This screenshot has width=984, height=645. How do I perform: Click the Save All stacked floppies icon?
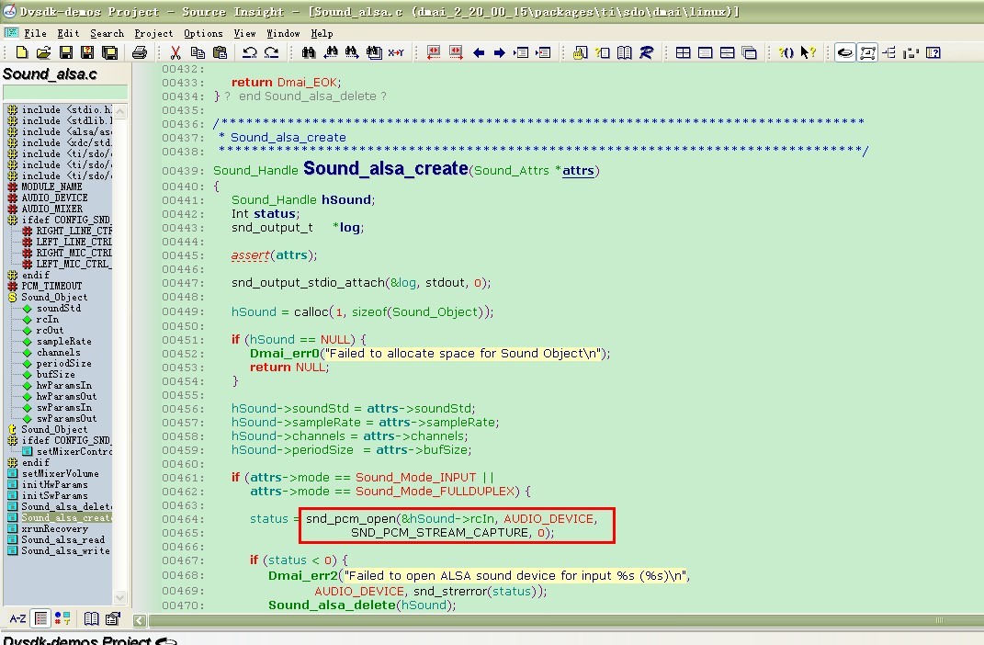110,52
